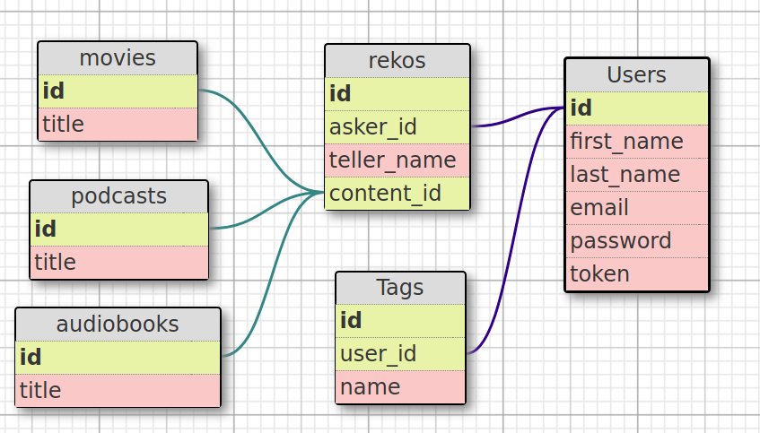Select the name column in Tags
This screenshot has width=760, height=433.
point(400,387)
